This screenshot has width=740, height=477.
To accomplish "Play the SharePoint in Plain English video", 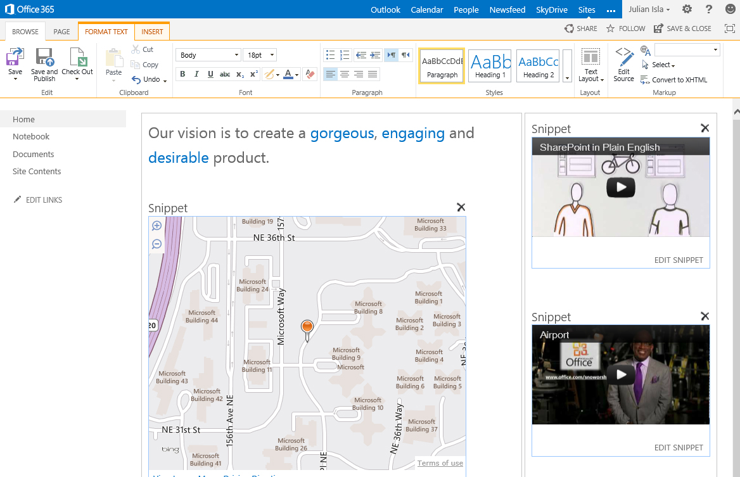I will (x=620, y=188).
